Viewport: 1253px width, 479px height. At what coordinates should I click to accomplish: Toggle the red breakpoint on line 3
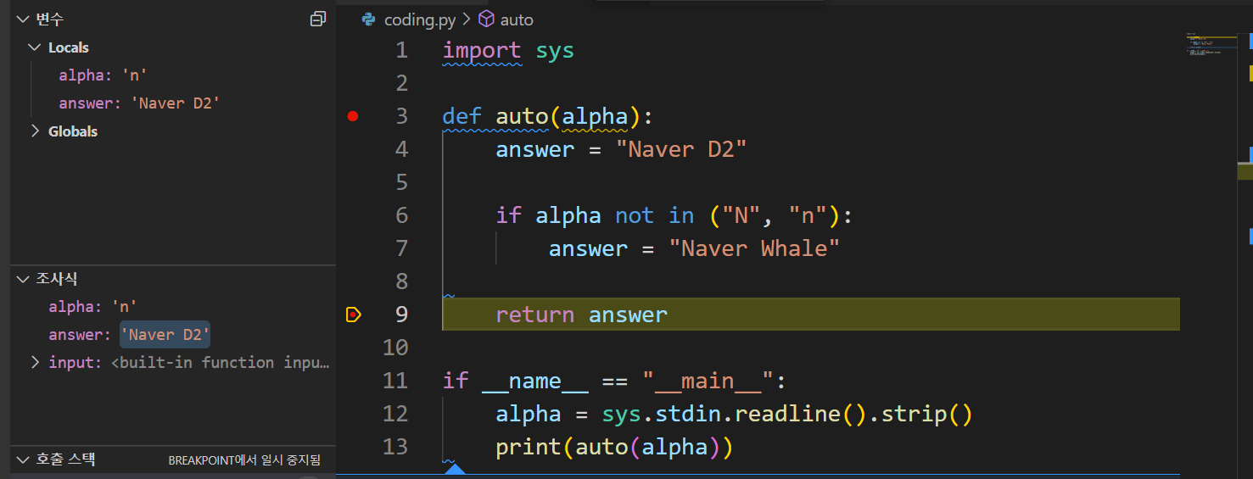[x=353, y=116]
